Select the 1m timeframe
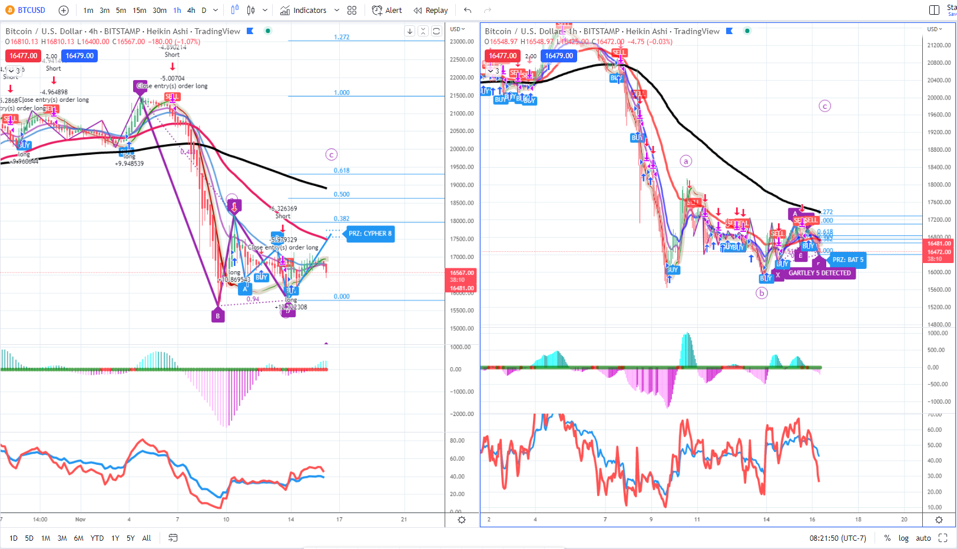Viewport: 957px width, 549px height. 88,10
